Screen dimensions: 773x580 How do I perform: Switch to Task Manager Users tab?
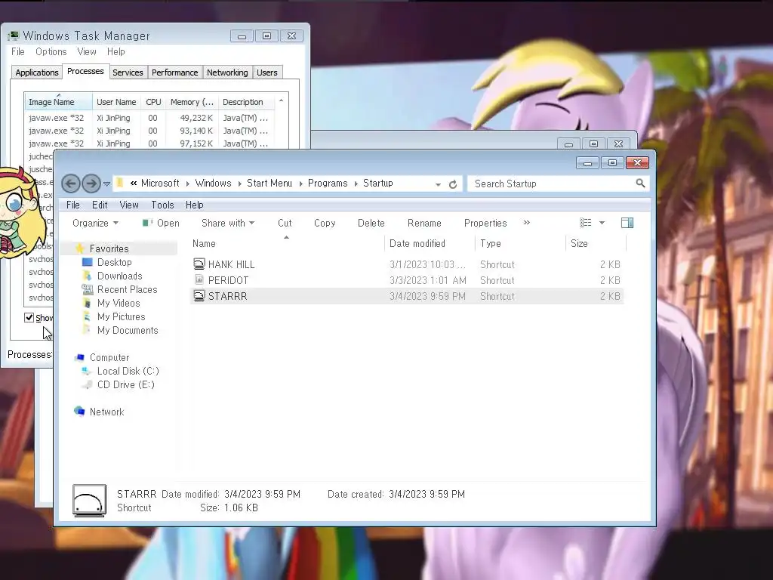click(x=266, y=72)
